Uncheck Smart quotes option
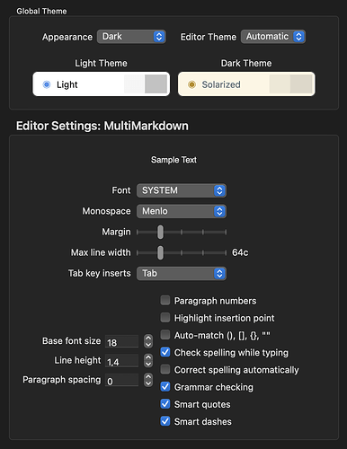347x449 pixels. click(165, 404)
